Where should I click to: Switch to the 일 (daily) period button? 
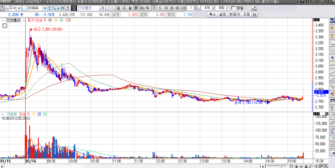point(118,8)
